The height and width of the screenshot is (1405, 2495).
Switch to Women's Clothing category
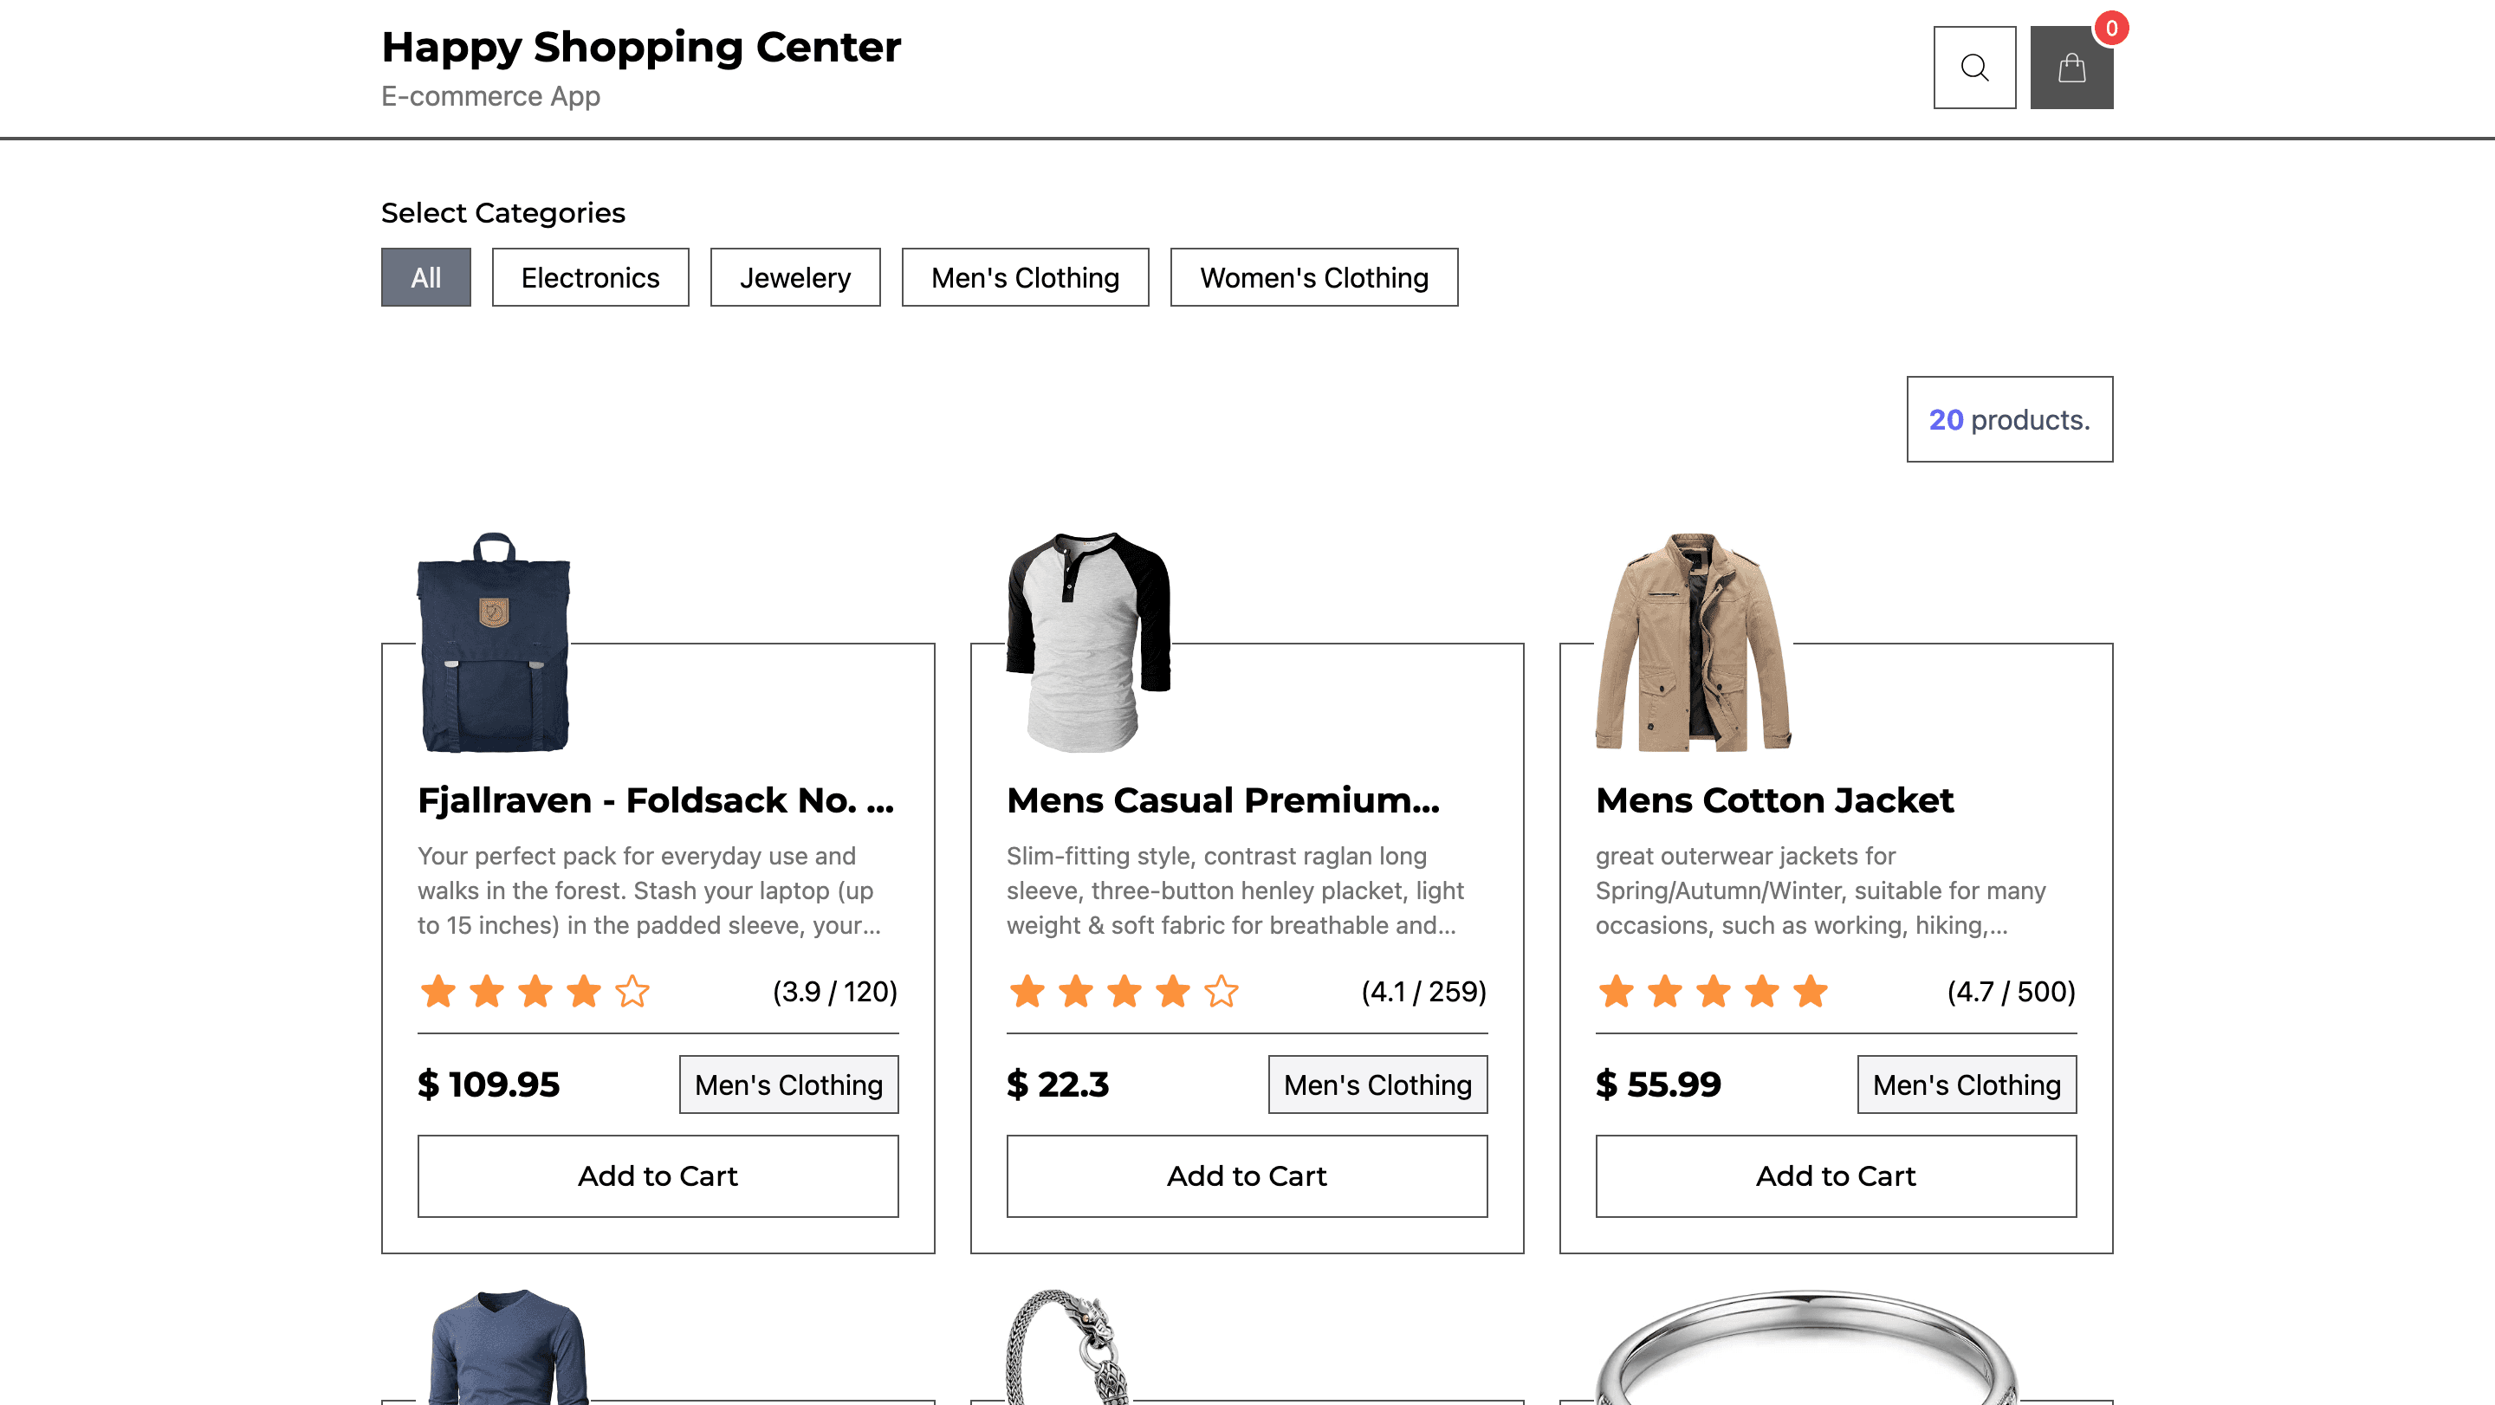click(x=1313, y=278)
